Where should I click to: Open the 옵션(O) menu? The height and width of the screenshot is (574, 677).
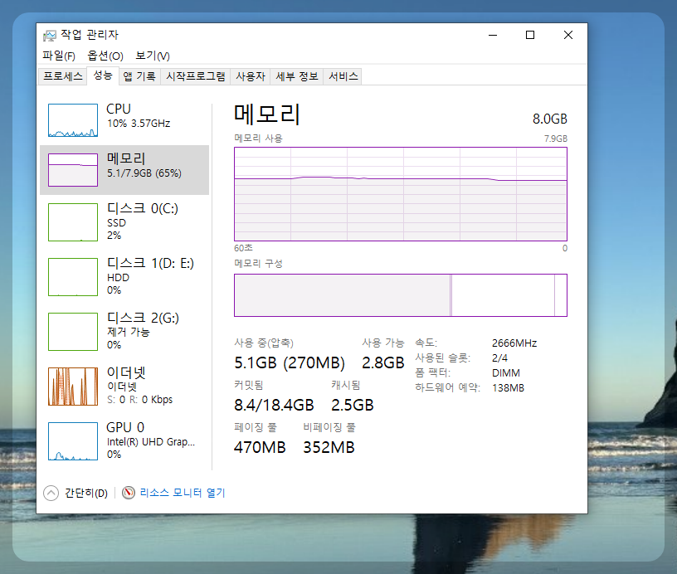[105, 56]
